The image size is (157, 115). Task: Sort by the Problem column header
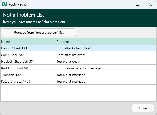click(x=106, y=41)
